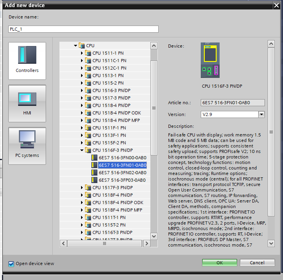
Task: Confirm with the OK button
Action: point(220,263)
